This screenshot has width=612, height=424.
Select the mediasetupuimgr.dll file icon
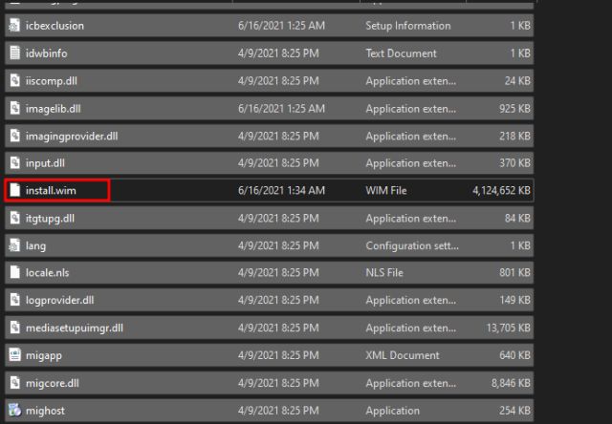click(x=14, y=329)
